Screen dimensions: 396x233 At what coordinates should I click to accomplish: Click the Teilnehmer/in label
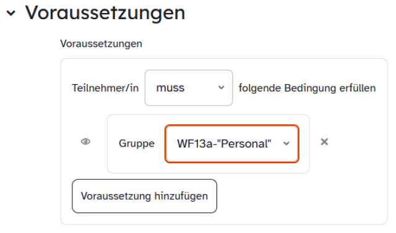pos(105,88)
